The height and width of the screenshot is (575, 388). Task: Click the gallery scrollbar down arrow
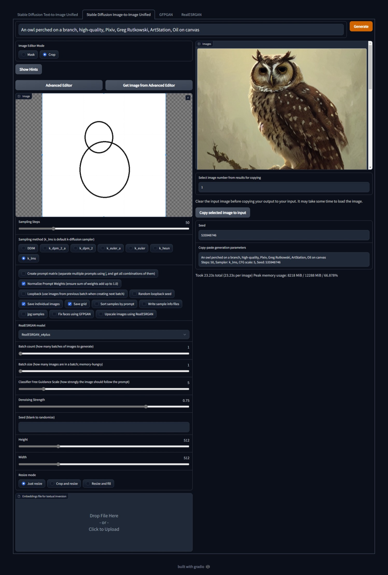[x=370, y=168]
